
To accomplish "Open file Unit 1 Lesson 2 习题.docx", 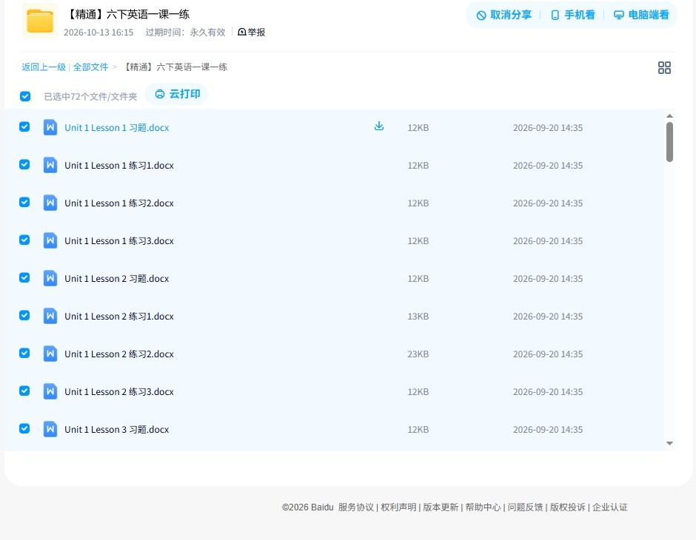I will (117, 278).
